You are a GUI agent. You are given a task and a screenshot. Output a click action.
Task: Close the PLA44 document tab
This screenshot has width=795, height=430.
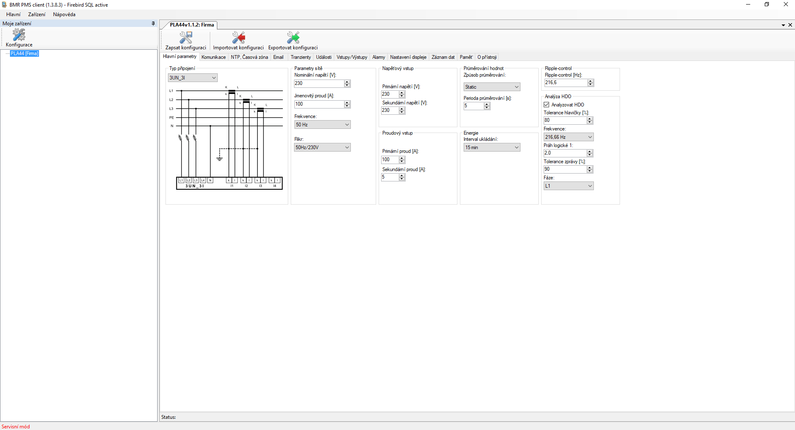[x=790, y=25]
